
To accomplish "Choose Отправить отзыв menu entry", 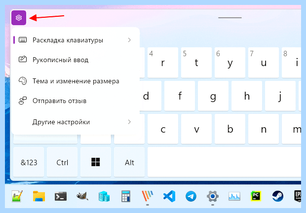I will pos(76,101).
